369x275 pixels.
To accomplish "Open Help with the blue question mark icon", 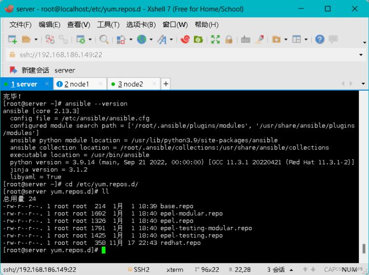I will [x=320, y=40].
